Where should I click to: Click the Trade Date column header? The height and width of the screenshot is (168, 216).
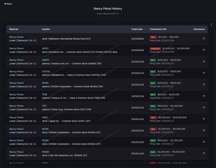pos(137,29)
